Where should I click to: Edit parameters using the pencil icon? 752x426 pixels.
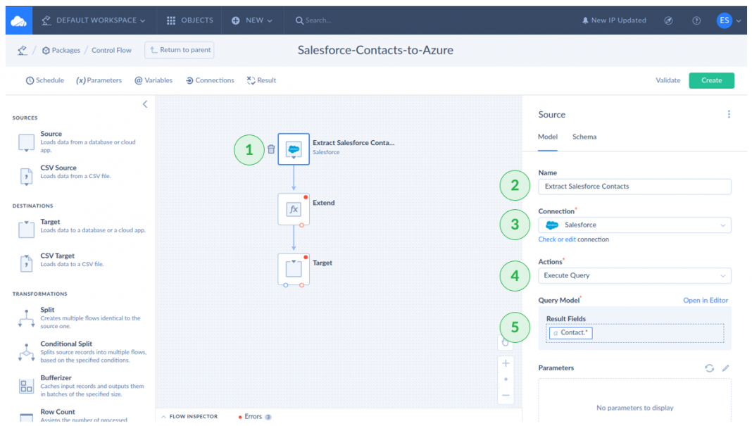coord(726,368)
